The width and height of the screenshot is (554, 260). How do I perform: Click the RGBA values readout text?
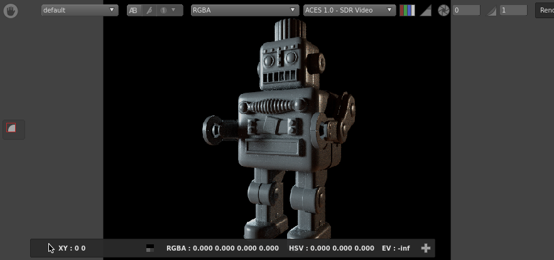[x=222, y=248]
